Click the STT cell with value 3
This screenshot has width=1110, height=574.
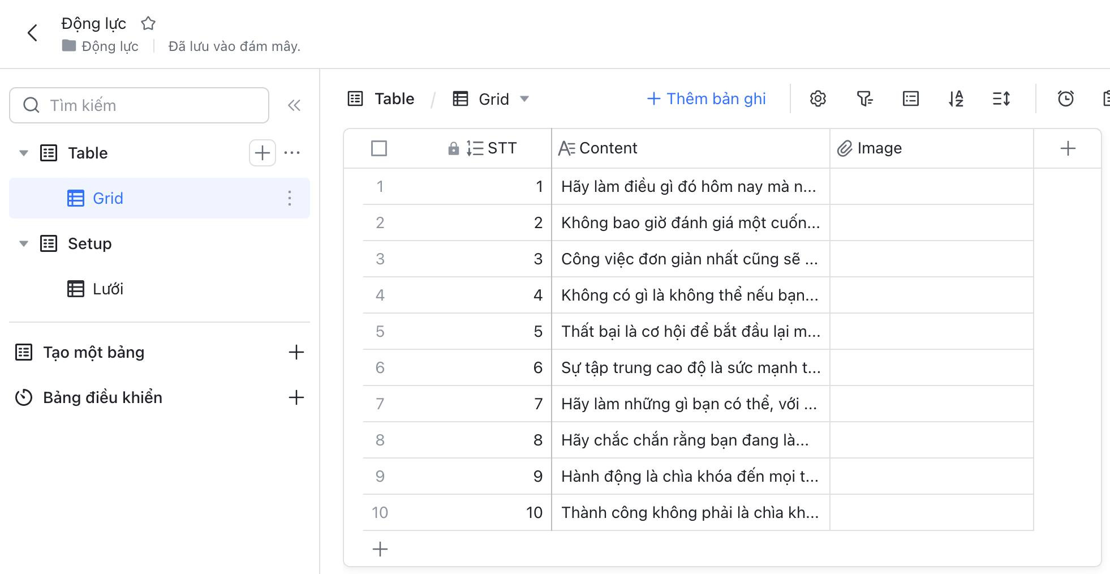coord(474,259)
